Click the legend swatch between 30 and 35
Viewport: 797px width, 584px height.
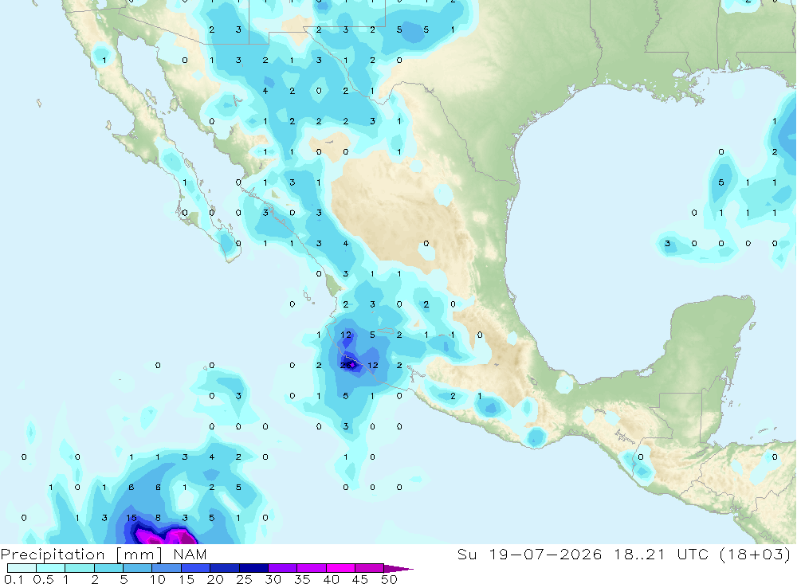[x=283, y=568]
